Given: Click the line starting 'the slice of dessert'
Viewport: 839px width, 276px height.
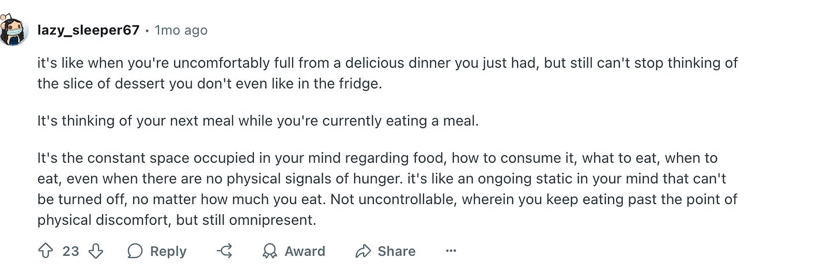Looking at the screenshot, I should point(210,83).
